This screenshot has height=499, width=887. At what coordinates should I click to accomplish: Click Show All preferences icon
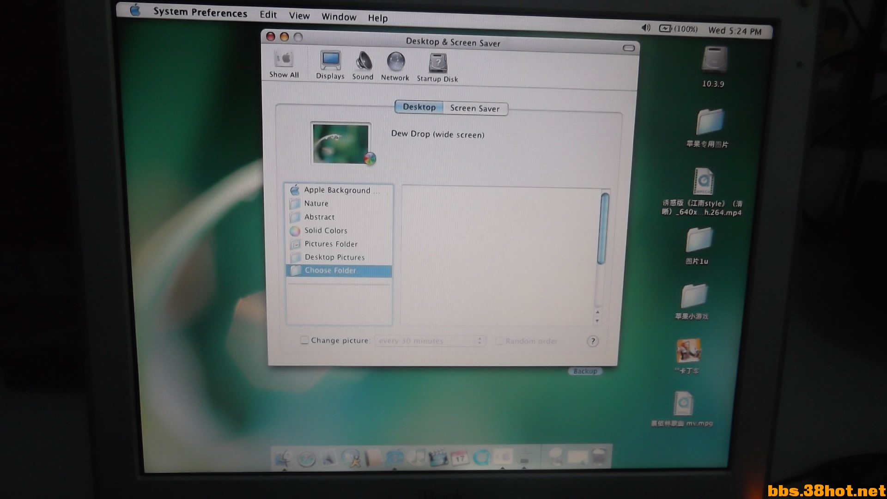click(284, 64)
